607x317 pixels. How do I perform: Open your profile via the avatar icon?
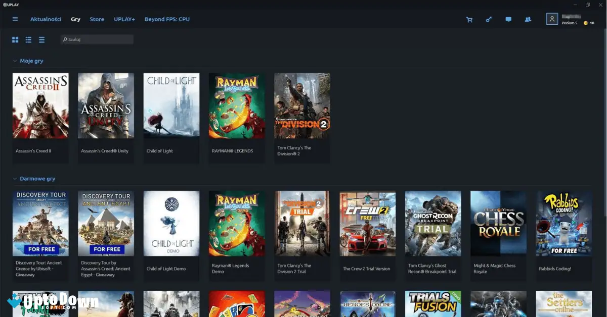point(551,19)
